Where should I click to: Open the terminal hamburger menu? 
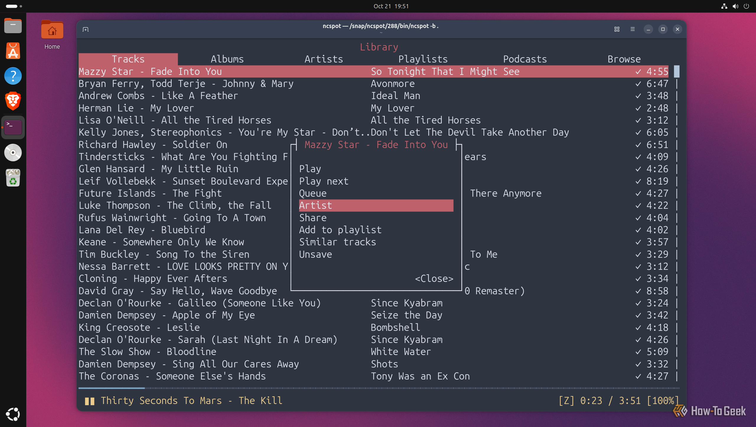[633, 29]
